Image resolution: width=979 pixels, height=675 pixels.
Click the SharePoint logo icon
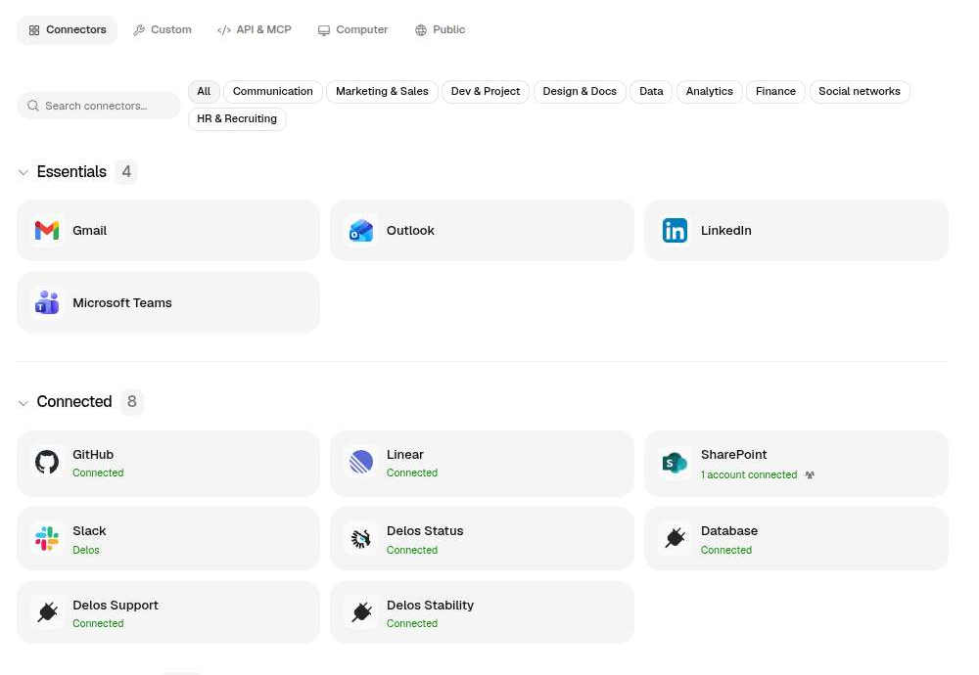coord(675,463)
